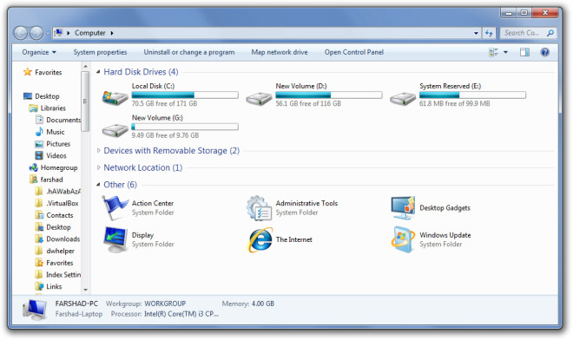Screen dimensions: 573x340
Task: Click the Action Center flag icon
Action: tap(115, 208)
